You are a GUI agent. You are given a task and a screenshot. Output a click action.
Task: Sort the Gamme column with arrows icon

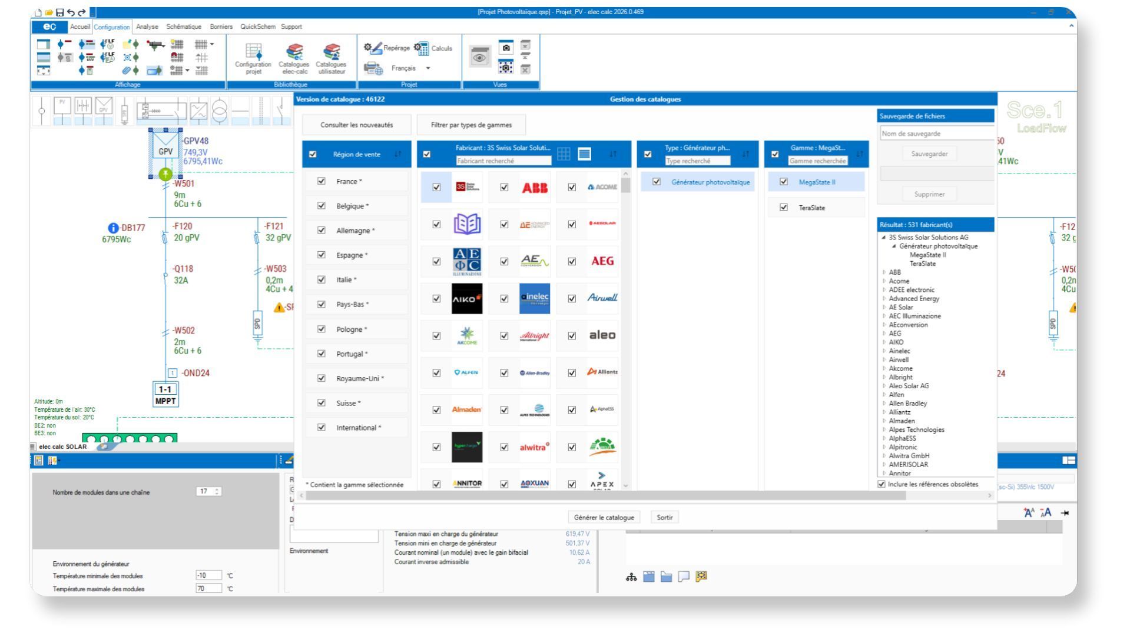[860, 155]
